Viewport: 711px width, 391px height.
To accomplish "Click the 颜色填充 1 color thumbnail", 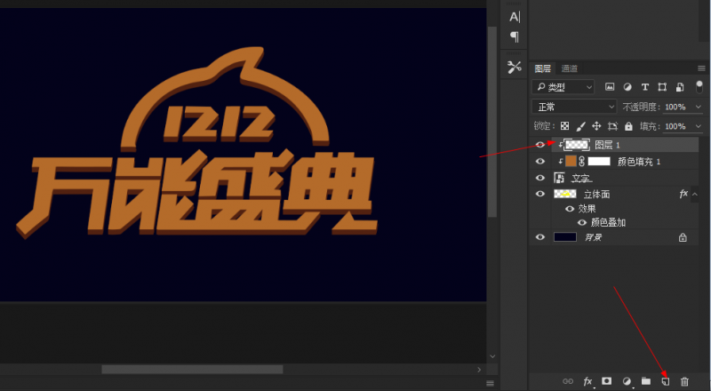I will [x=571, y=162].
